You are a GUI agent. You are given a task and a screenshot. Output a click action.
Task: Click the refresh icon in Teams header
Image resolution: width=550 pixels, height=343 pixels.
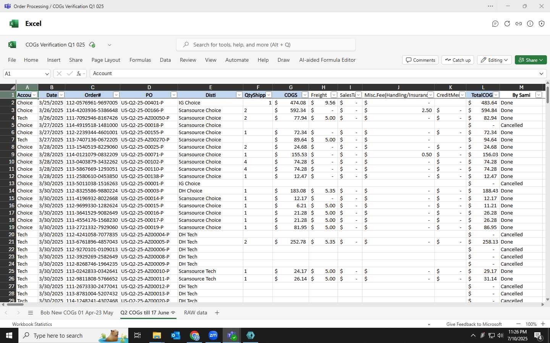(x=507, y=24)
